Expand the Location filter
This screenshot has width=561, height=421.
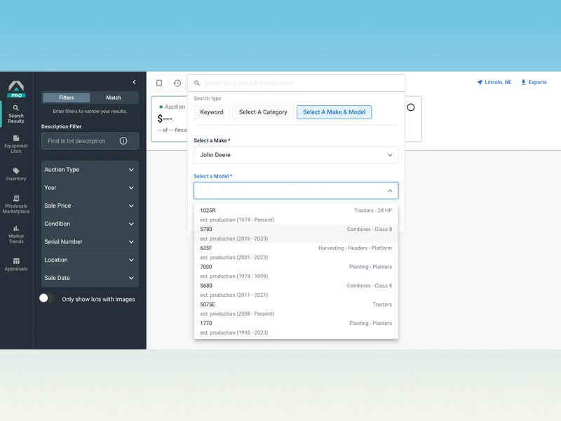point(90,260)
